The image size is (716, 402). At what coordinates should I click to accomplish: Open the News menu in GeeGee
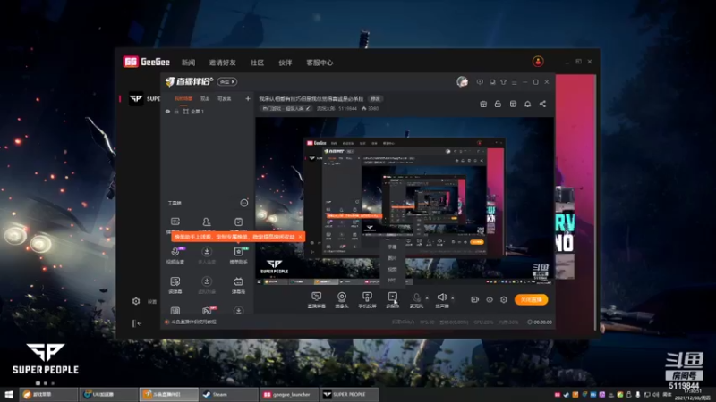[188, 63]
